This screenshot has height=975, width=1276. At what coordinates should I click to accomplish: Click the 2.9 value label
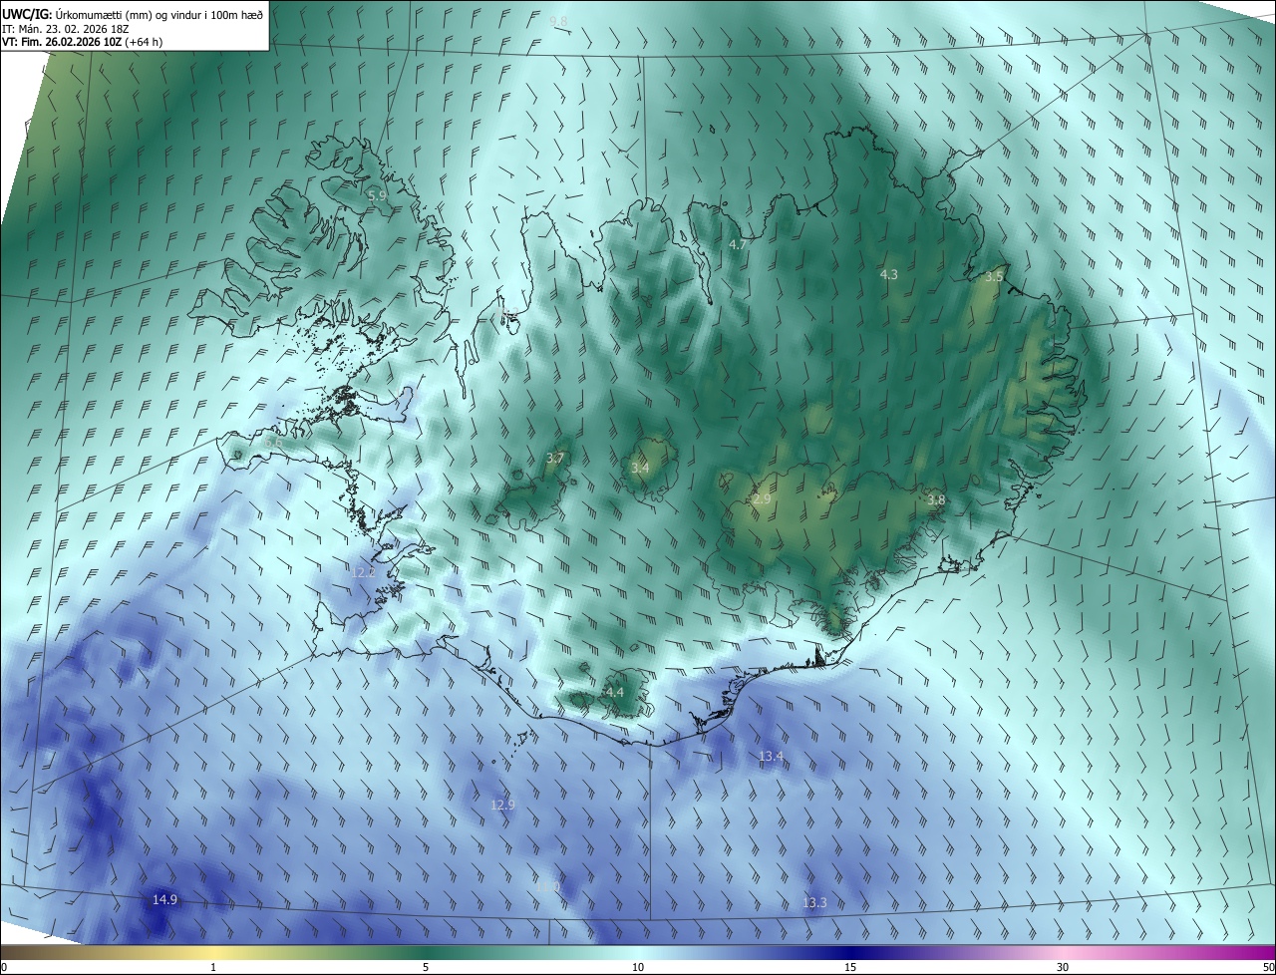click(762, 499)
